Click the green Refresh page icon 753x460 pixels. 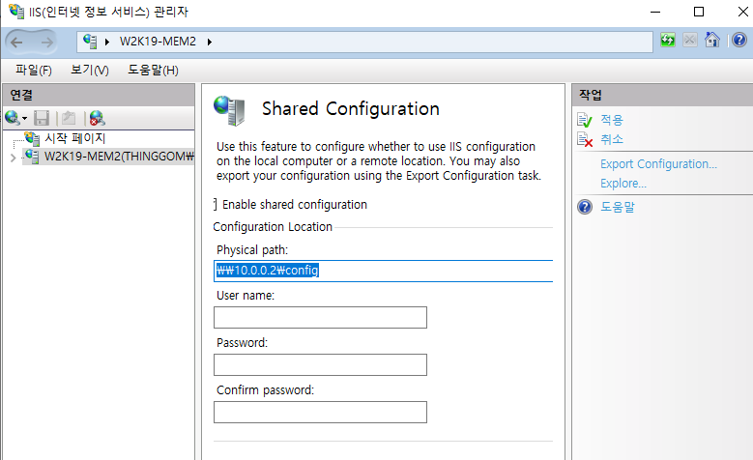pyautogui.click(x=668, y=40)
